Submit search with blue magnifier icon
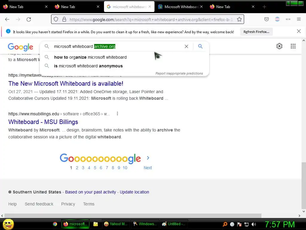 pyautogui.click(x=200, y=46)
